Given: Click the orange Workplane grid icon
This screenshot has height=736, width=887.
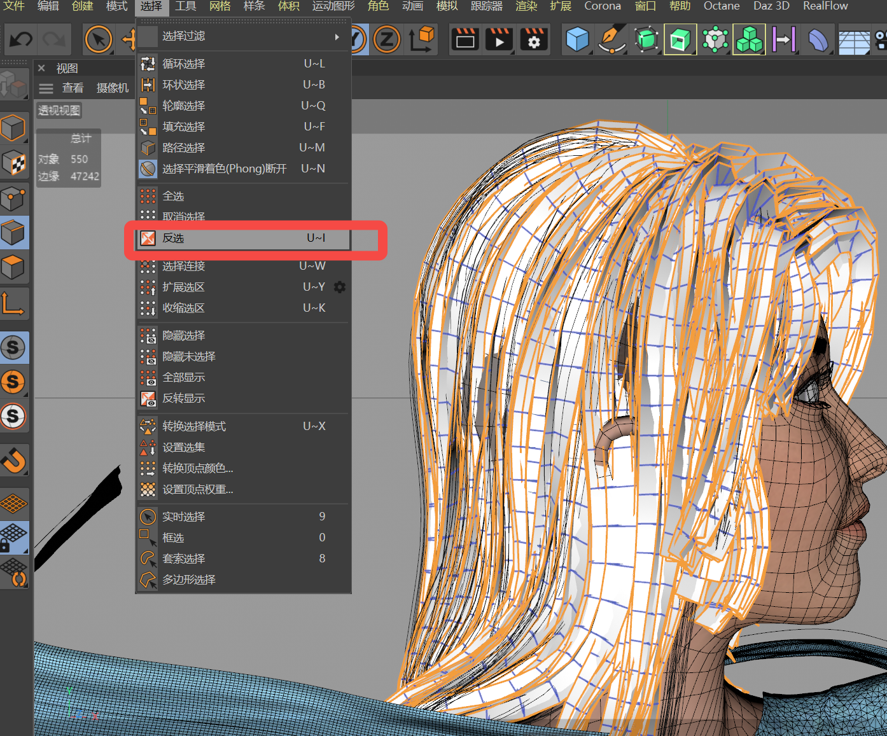Looking at the screenshot, I should [x=14, y=503].
